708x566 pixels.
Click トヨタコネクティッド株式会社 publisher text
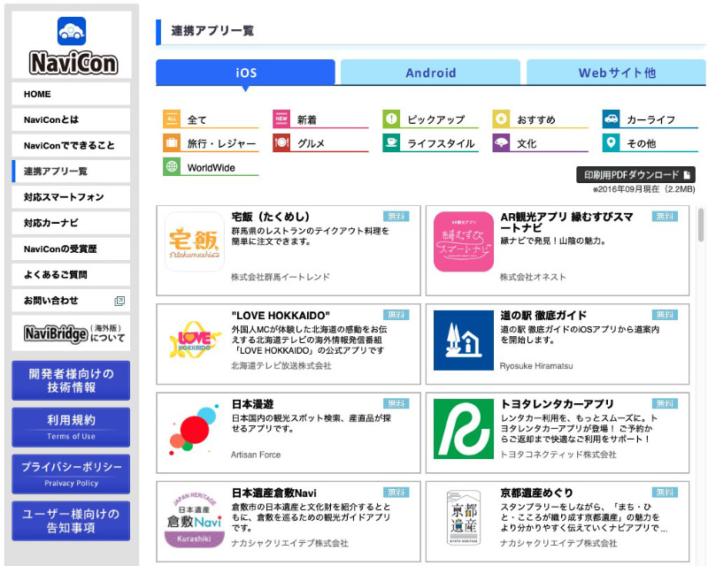558,455
